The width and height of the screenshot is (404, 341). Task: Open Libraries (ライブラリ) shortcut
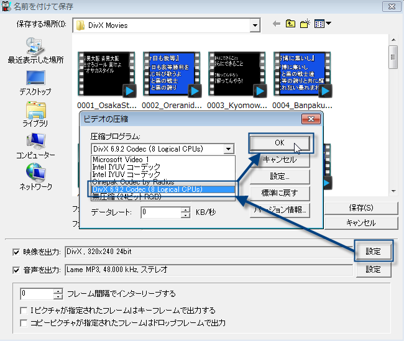tap(35, 114)
